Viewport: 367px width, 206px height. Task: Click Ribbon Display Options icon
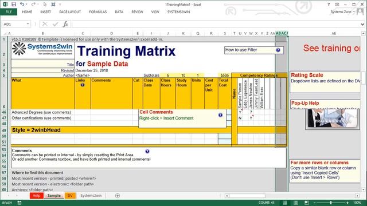click(x=337, y=4)
